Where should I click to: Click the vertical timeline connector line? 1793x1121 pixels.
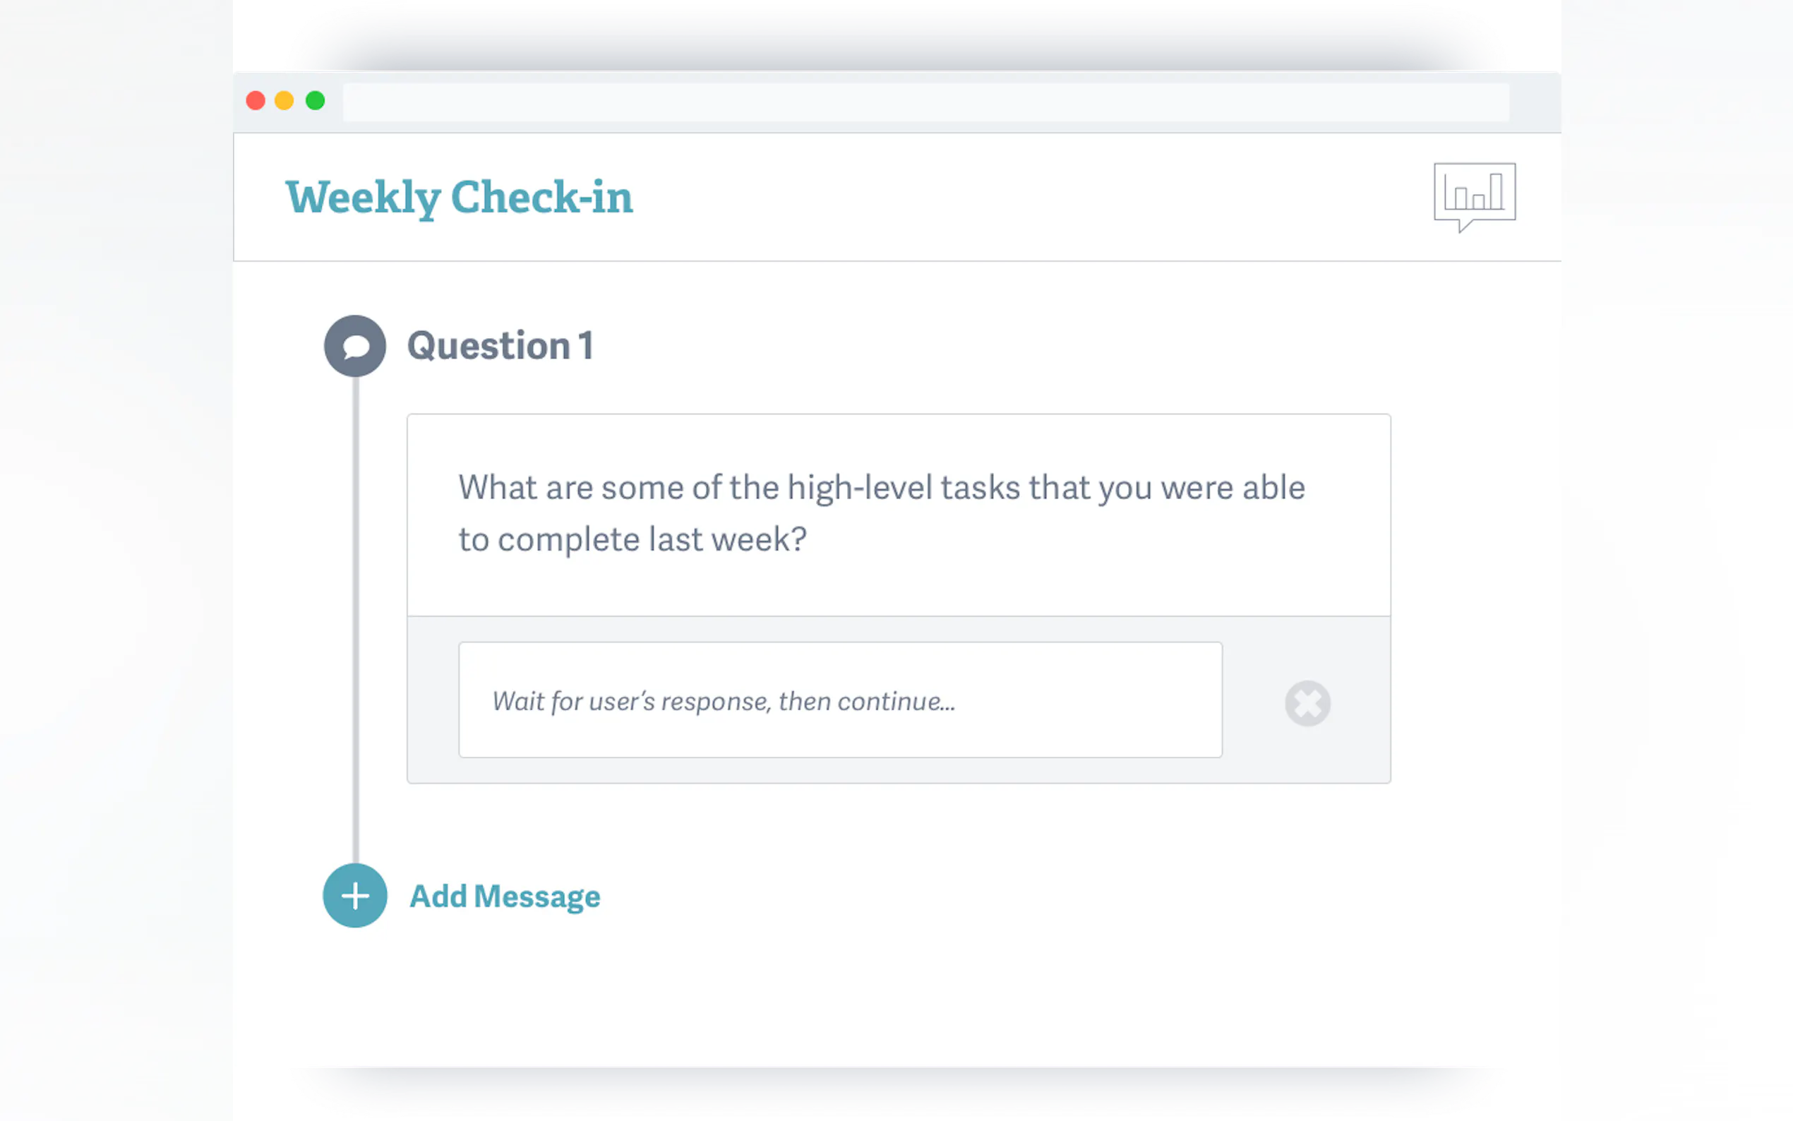356,616
